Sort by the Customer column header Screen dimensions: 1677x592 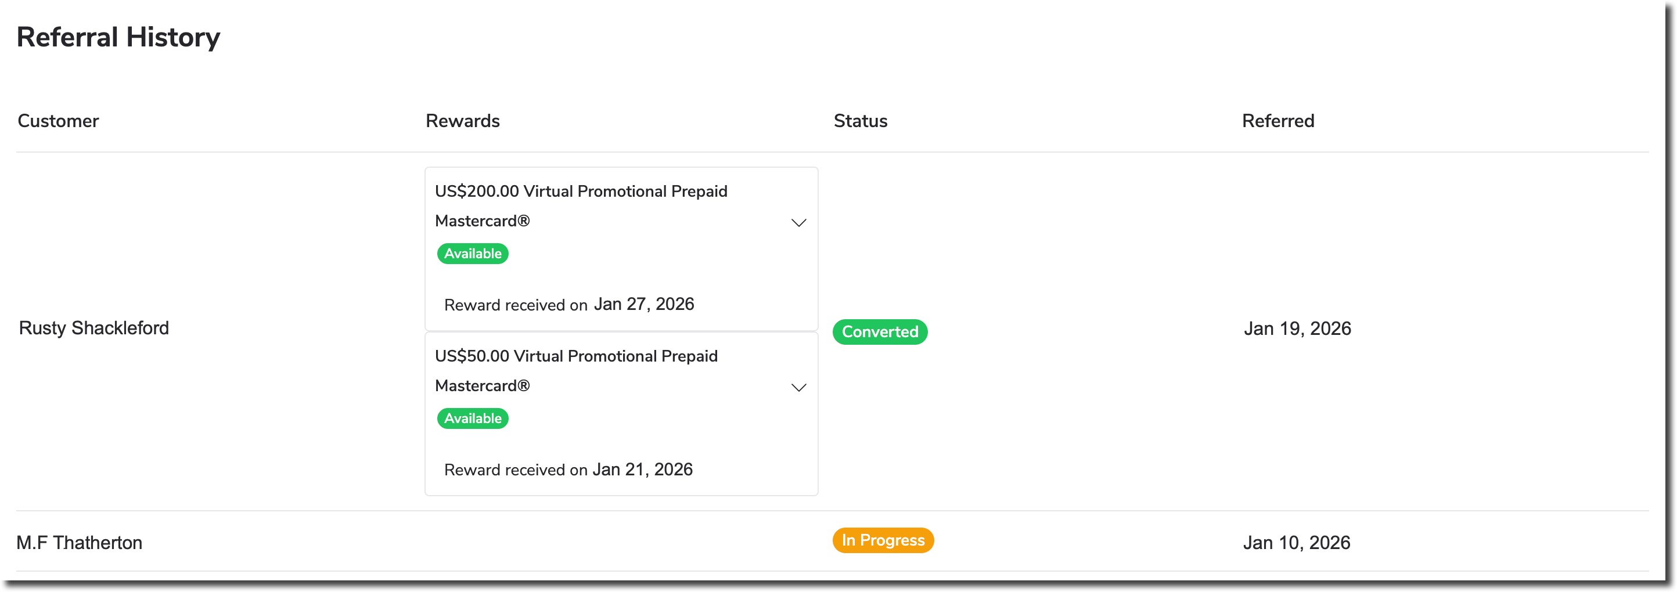(x=59, y=121)
